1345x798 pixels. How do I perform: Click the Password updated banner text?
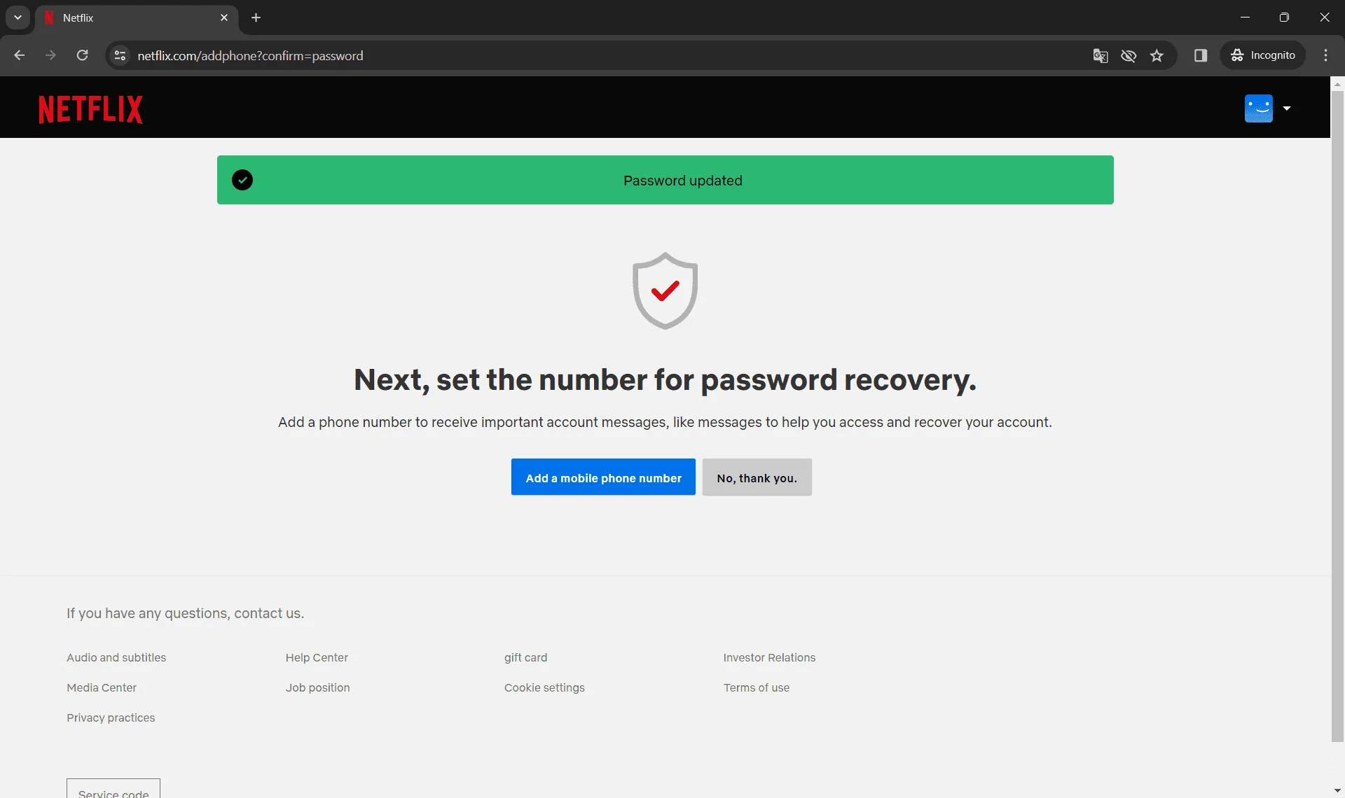682,181
